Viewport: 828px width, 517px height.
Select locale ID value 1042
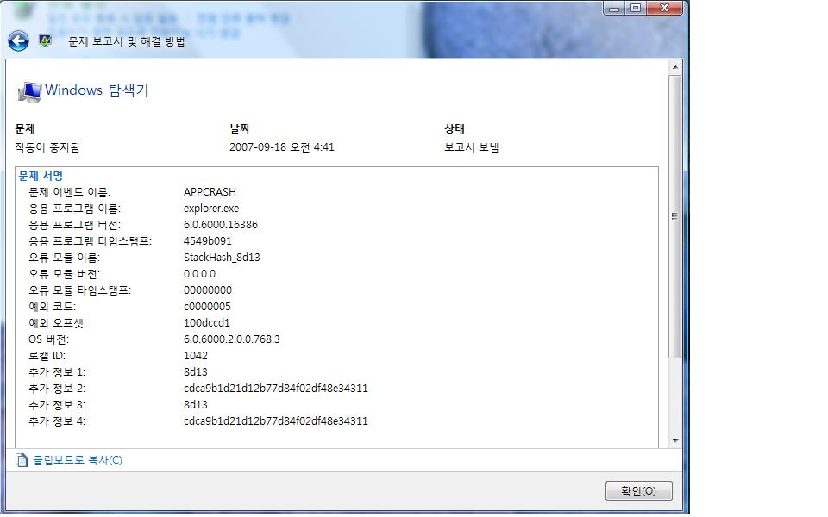tap(196, 356)
